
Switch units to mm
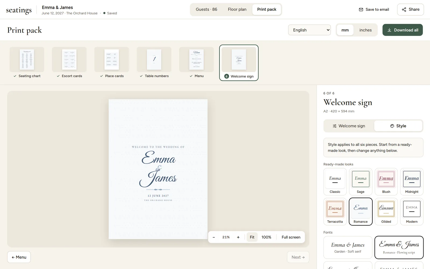[x=345, y=30]
